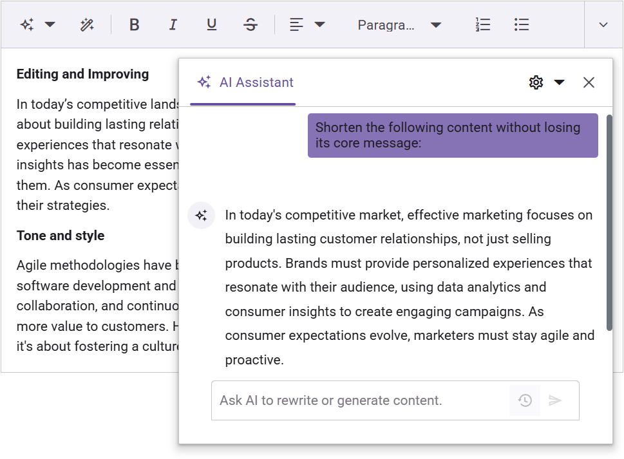Send the AI prompt with the arrow icon
Image resolution: width=624 pixels, height=459 pixels.
(555, 400)
